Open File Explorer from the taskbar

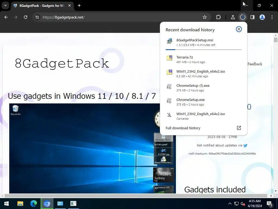(x=20, y=204)
